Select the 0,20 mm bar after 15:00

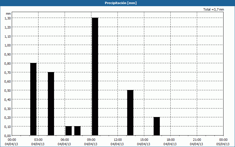[x=157, y=126]
